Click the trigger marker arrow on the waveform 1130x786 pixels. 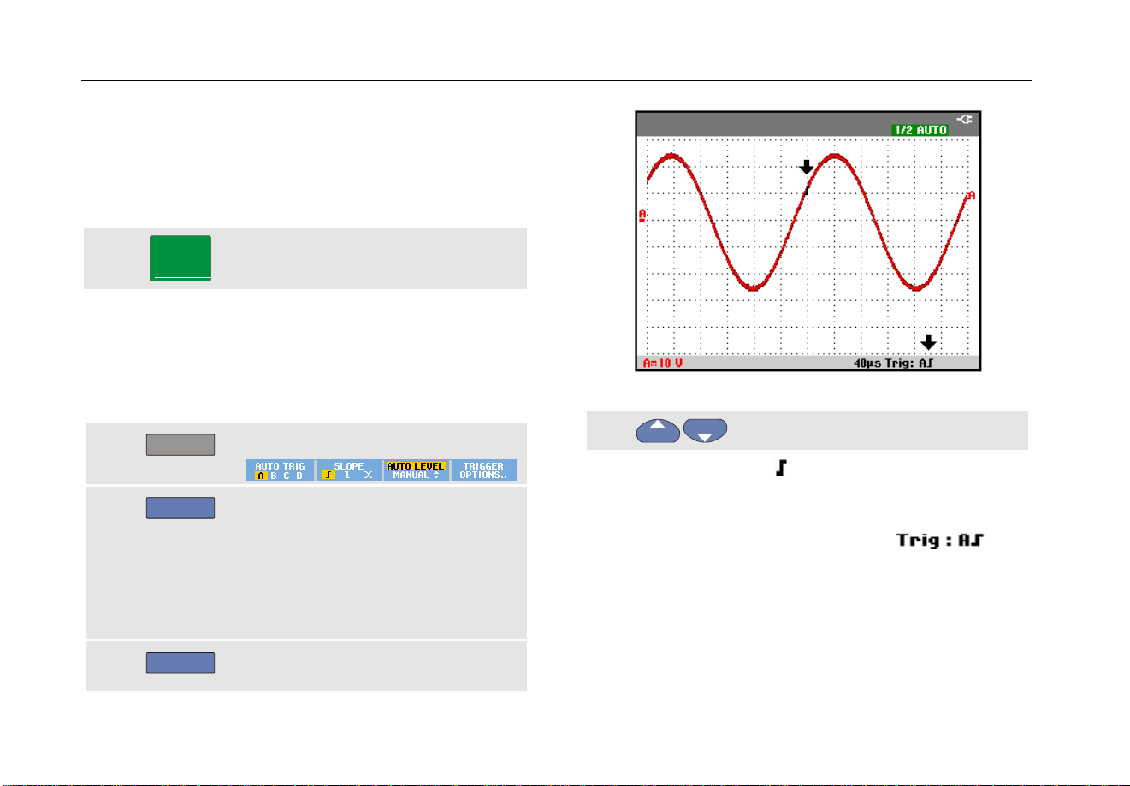pos(806,168)
